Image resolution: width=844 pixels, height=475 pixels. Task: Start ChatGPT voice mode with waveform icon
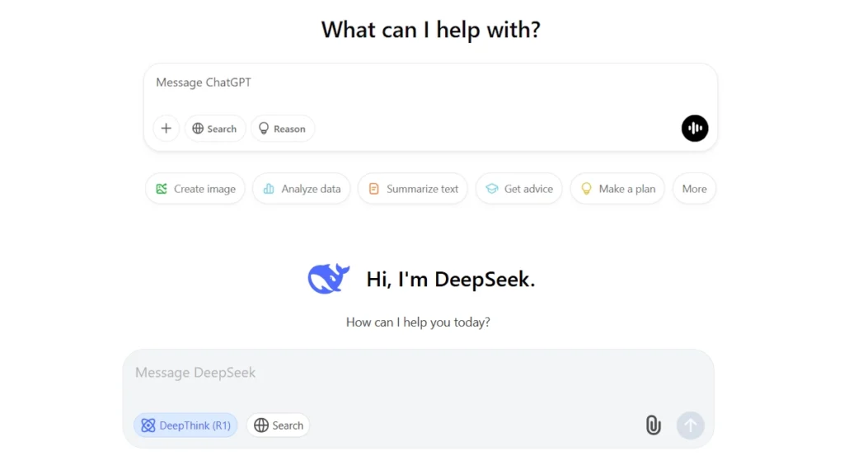(694, 128)
